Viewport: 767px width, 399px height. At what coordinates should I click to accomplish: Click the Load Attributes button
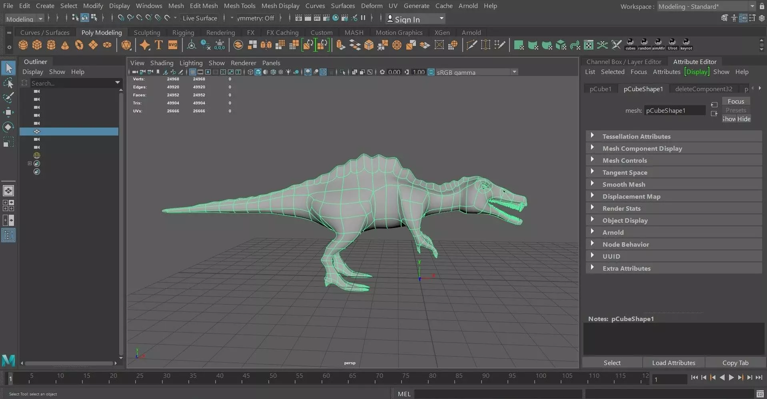673,363
